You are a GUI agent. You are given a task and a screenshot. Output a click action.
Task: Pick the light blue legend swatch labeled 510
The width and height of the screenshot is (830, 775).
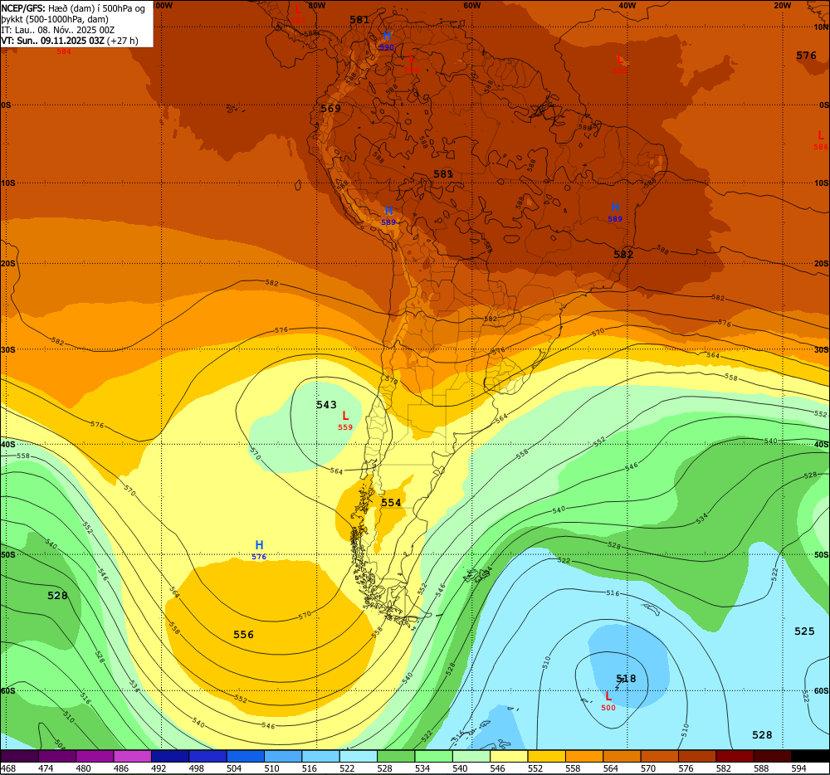click(283, 756)
